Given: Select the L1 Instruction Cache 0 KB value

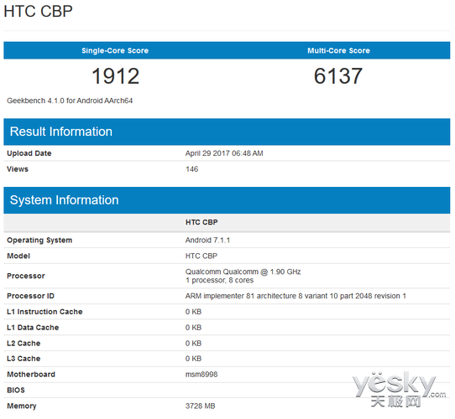Looking at the screenshot, I should [194, 312].
